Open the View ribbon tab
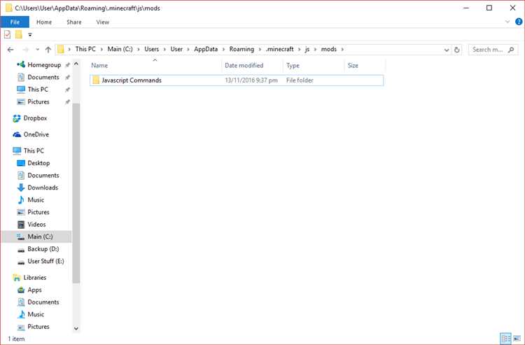Screen dimensions: 525x345 click(x=102, y=22)
